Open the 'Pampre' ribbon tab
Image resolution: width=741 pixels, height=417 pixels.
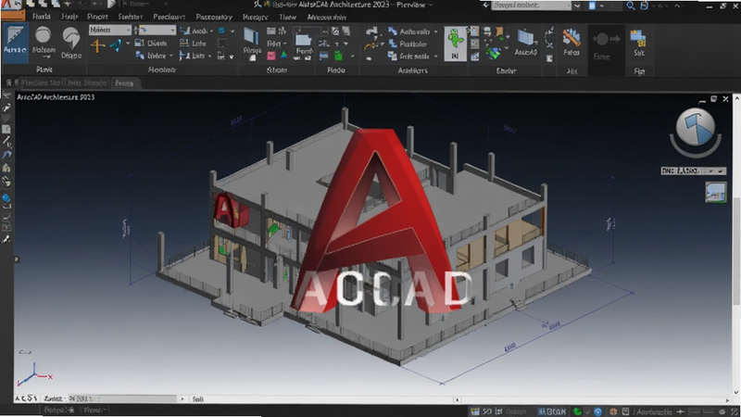point(256,17)
